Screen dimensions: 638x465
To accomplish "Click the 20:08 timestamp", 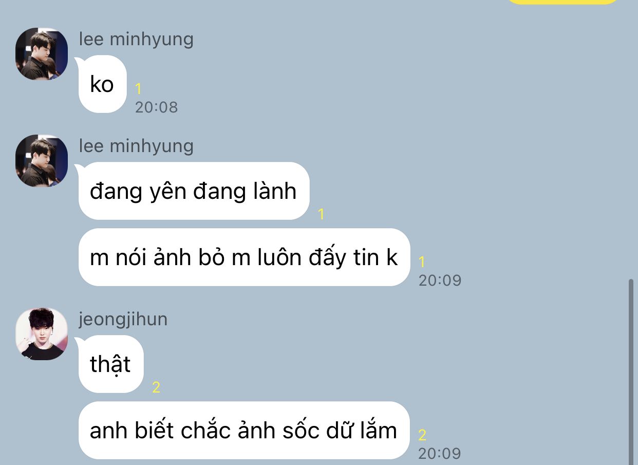I will [x=156, y=107].
